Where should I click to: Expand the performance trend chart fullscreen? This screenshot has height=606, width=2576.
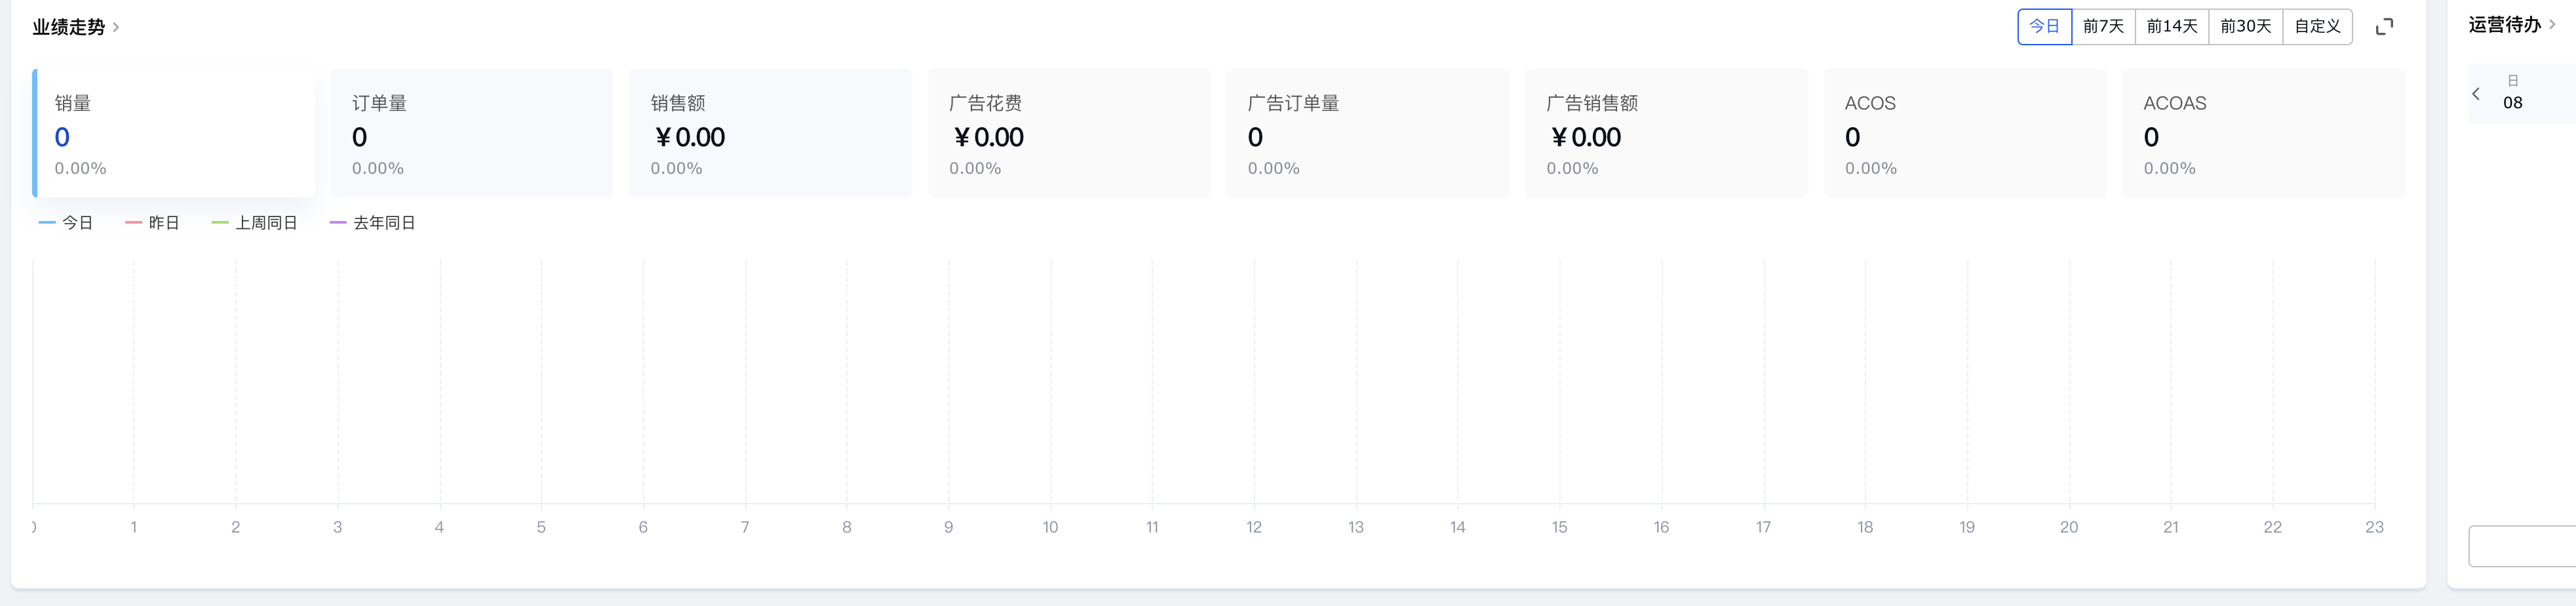click(x=2384, y=27)
